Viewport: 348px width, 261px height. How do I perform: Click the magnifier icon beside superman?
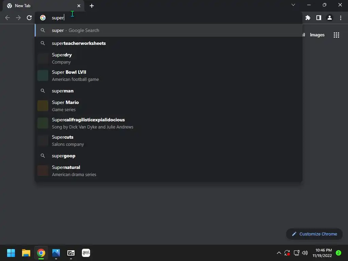click(43, 91)
